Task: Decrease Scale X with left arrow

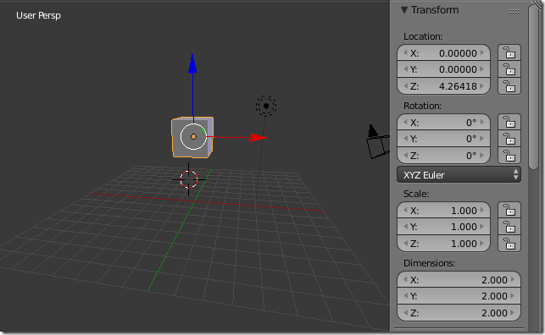Action: tap(405, 210)
